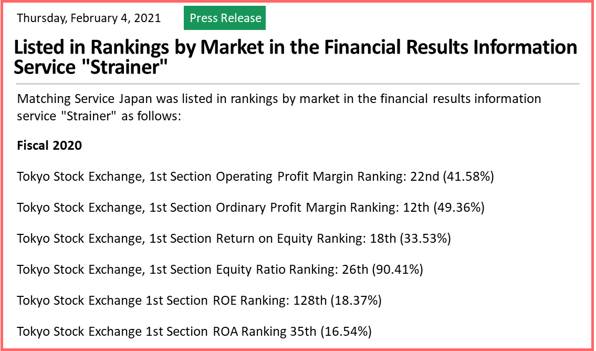Click the ROA Ranking 35th line

tap(194, 332)
